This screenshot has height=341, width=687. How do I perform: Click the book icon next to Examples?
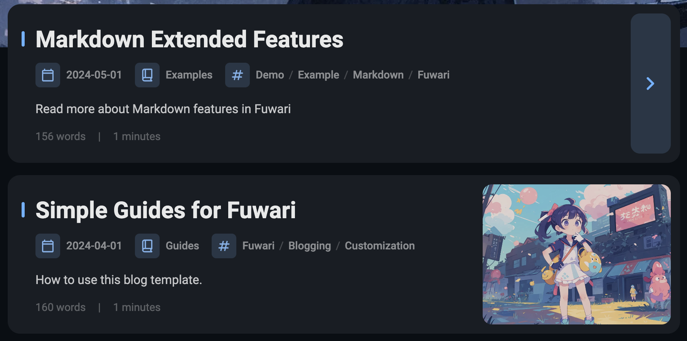click(147, 75)
